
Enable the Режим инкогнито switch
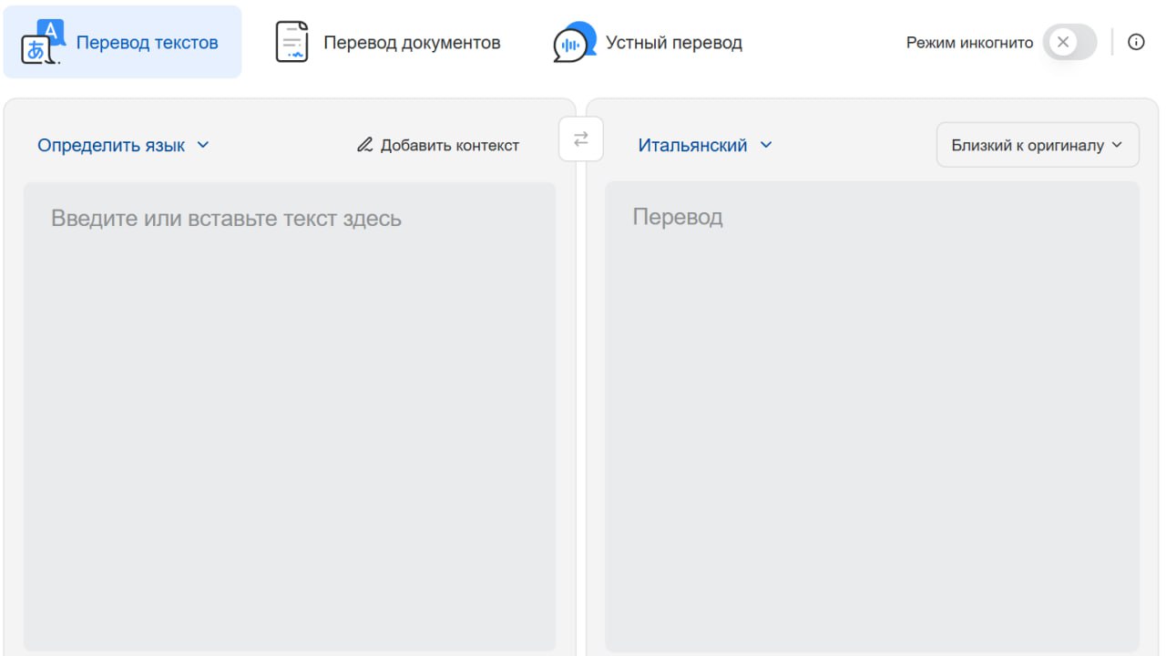(1069, 42)
